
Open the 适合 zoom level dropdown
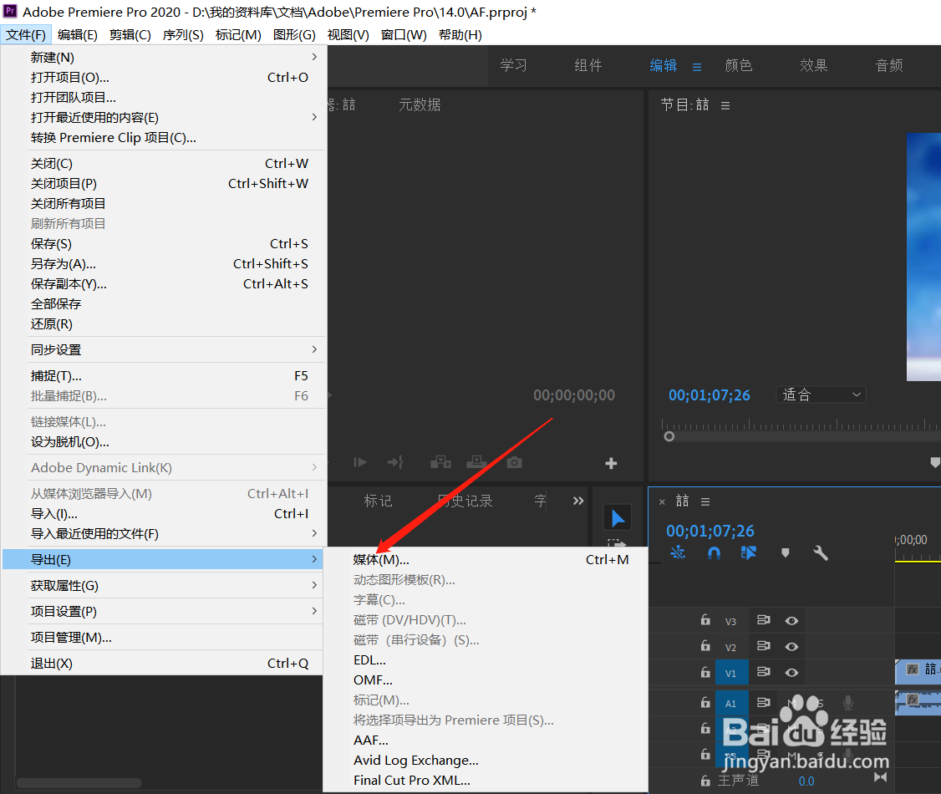821,394
